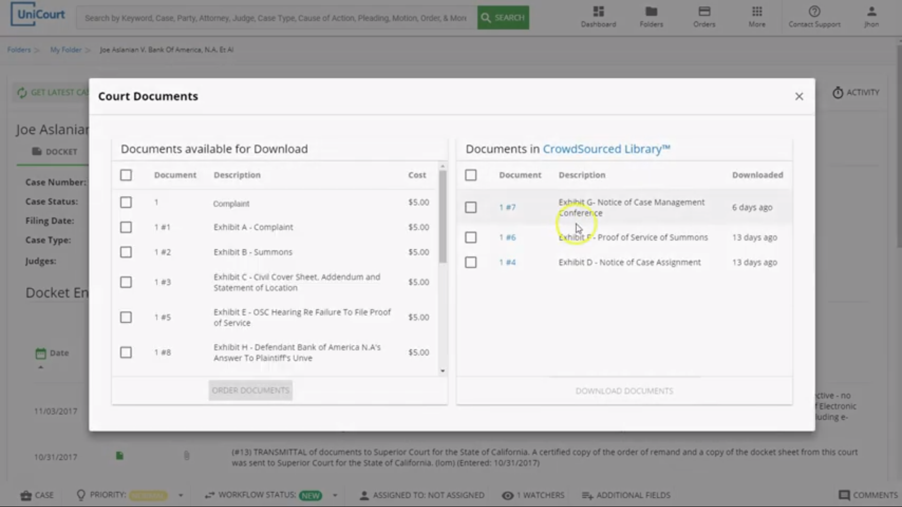The height and width of the screenshot is (507, 902).
Task: Expand the Workflow Status dropdown arrow
Action: tap(335, 495)
